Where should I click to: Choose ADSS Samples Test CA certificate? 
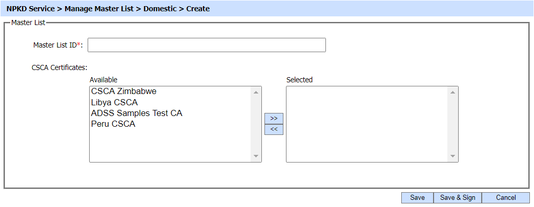(136, 113)
